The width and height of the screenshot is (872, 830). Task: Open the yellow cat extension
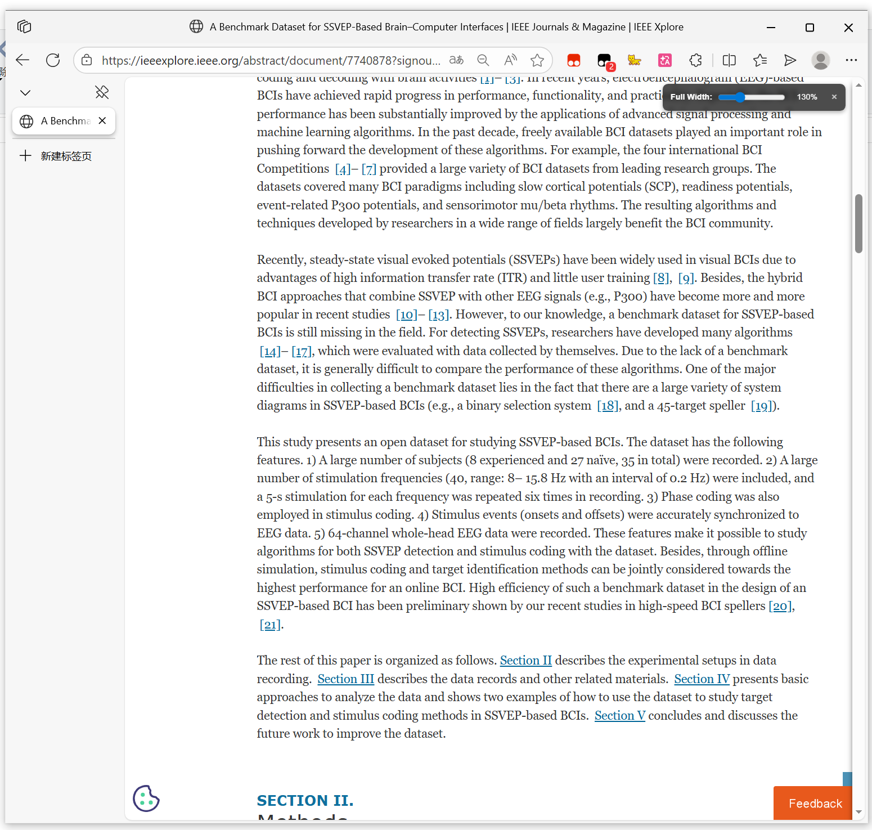[635, 60]
